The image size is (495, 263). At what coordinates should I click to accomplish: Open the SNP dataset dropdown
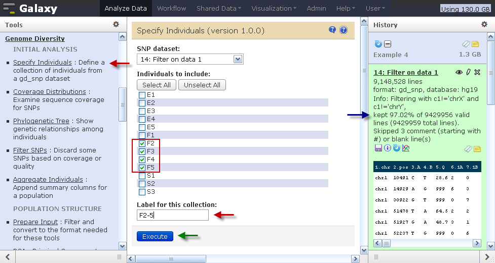tap(190, 59)
